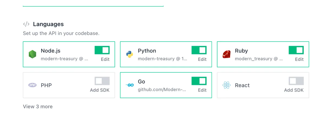Switch off the Go SDK toggle
Viewport: 332px width, 131px height.
click(x=199, y=81)
